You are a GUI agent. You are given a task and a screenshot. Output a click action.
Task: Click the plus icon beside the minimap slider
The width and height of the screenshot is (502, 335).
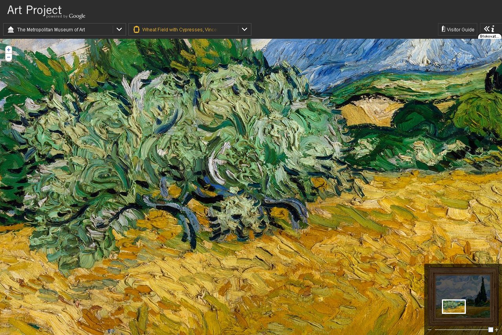[x=497, y=330]
